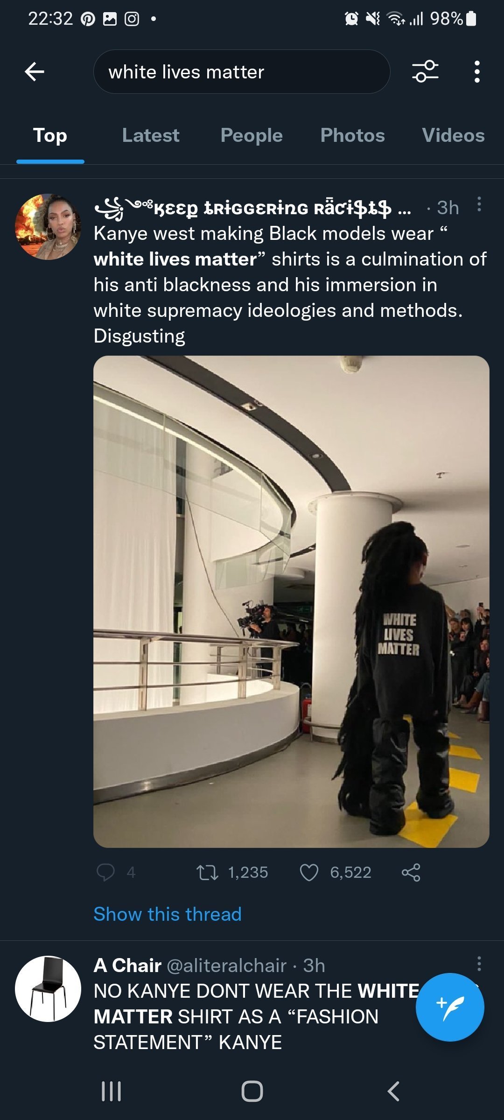Open the Photos tab
The height and width of the screenshot is (1120, 504).
coord(352,135)
